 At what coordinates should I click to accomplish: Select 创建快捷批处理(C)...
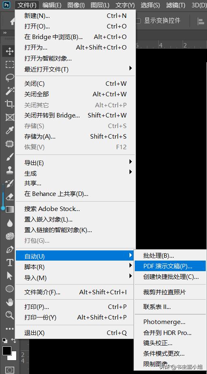coord(170,277)
